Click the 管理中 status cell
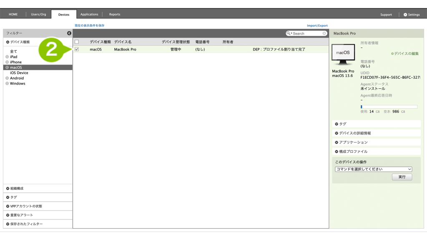Image resolution: width=427 pixels, height=240 pixels. [x=176, y=49]
